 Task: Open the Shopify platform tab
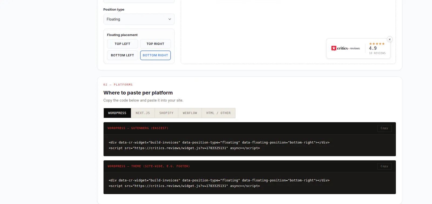coord(166,113)
